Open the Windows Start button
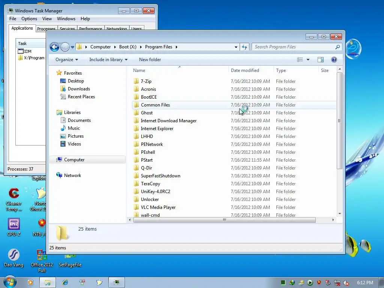Screen dimensions: 384x288 point(10,282)
